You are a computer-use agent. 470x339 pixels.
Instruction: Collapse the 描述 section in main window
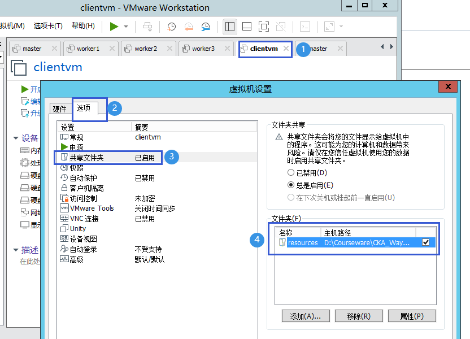click(16, 250)
